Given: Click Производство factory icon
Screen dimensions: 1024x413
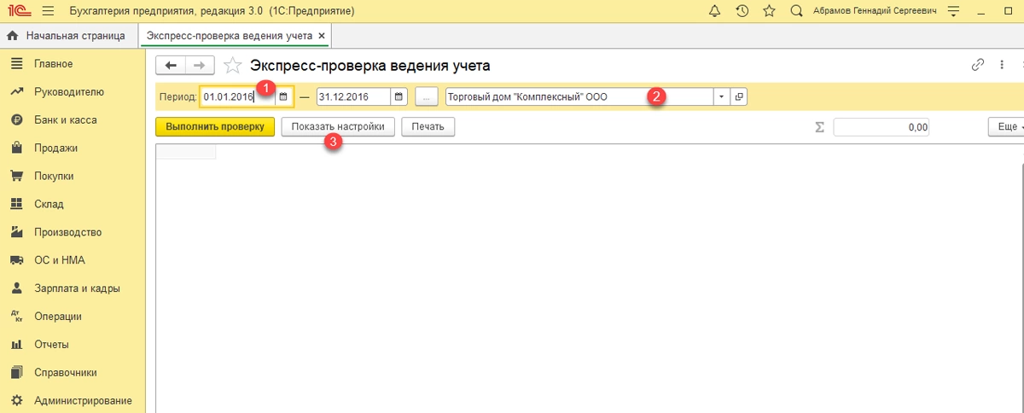Looking at the screenshot, I should (16, 232).
